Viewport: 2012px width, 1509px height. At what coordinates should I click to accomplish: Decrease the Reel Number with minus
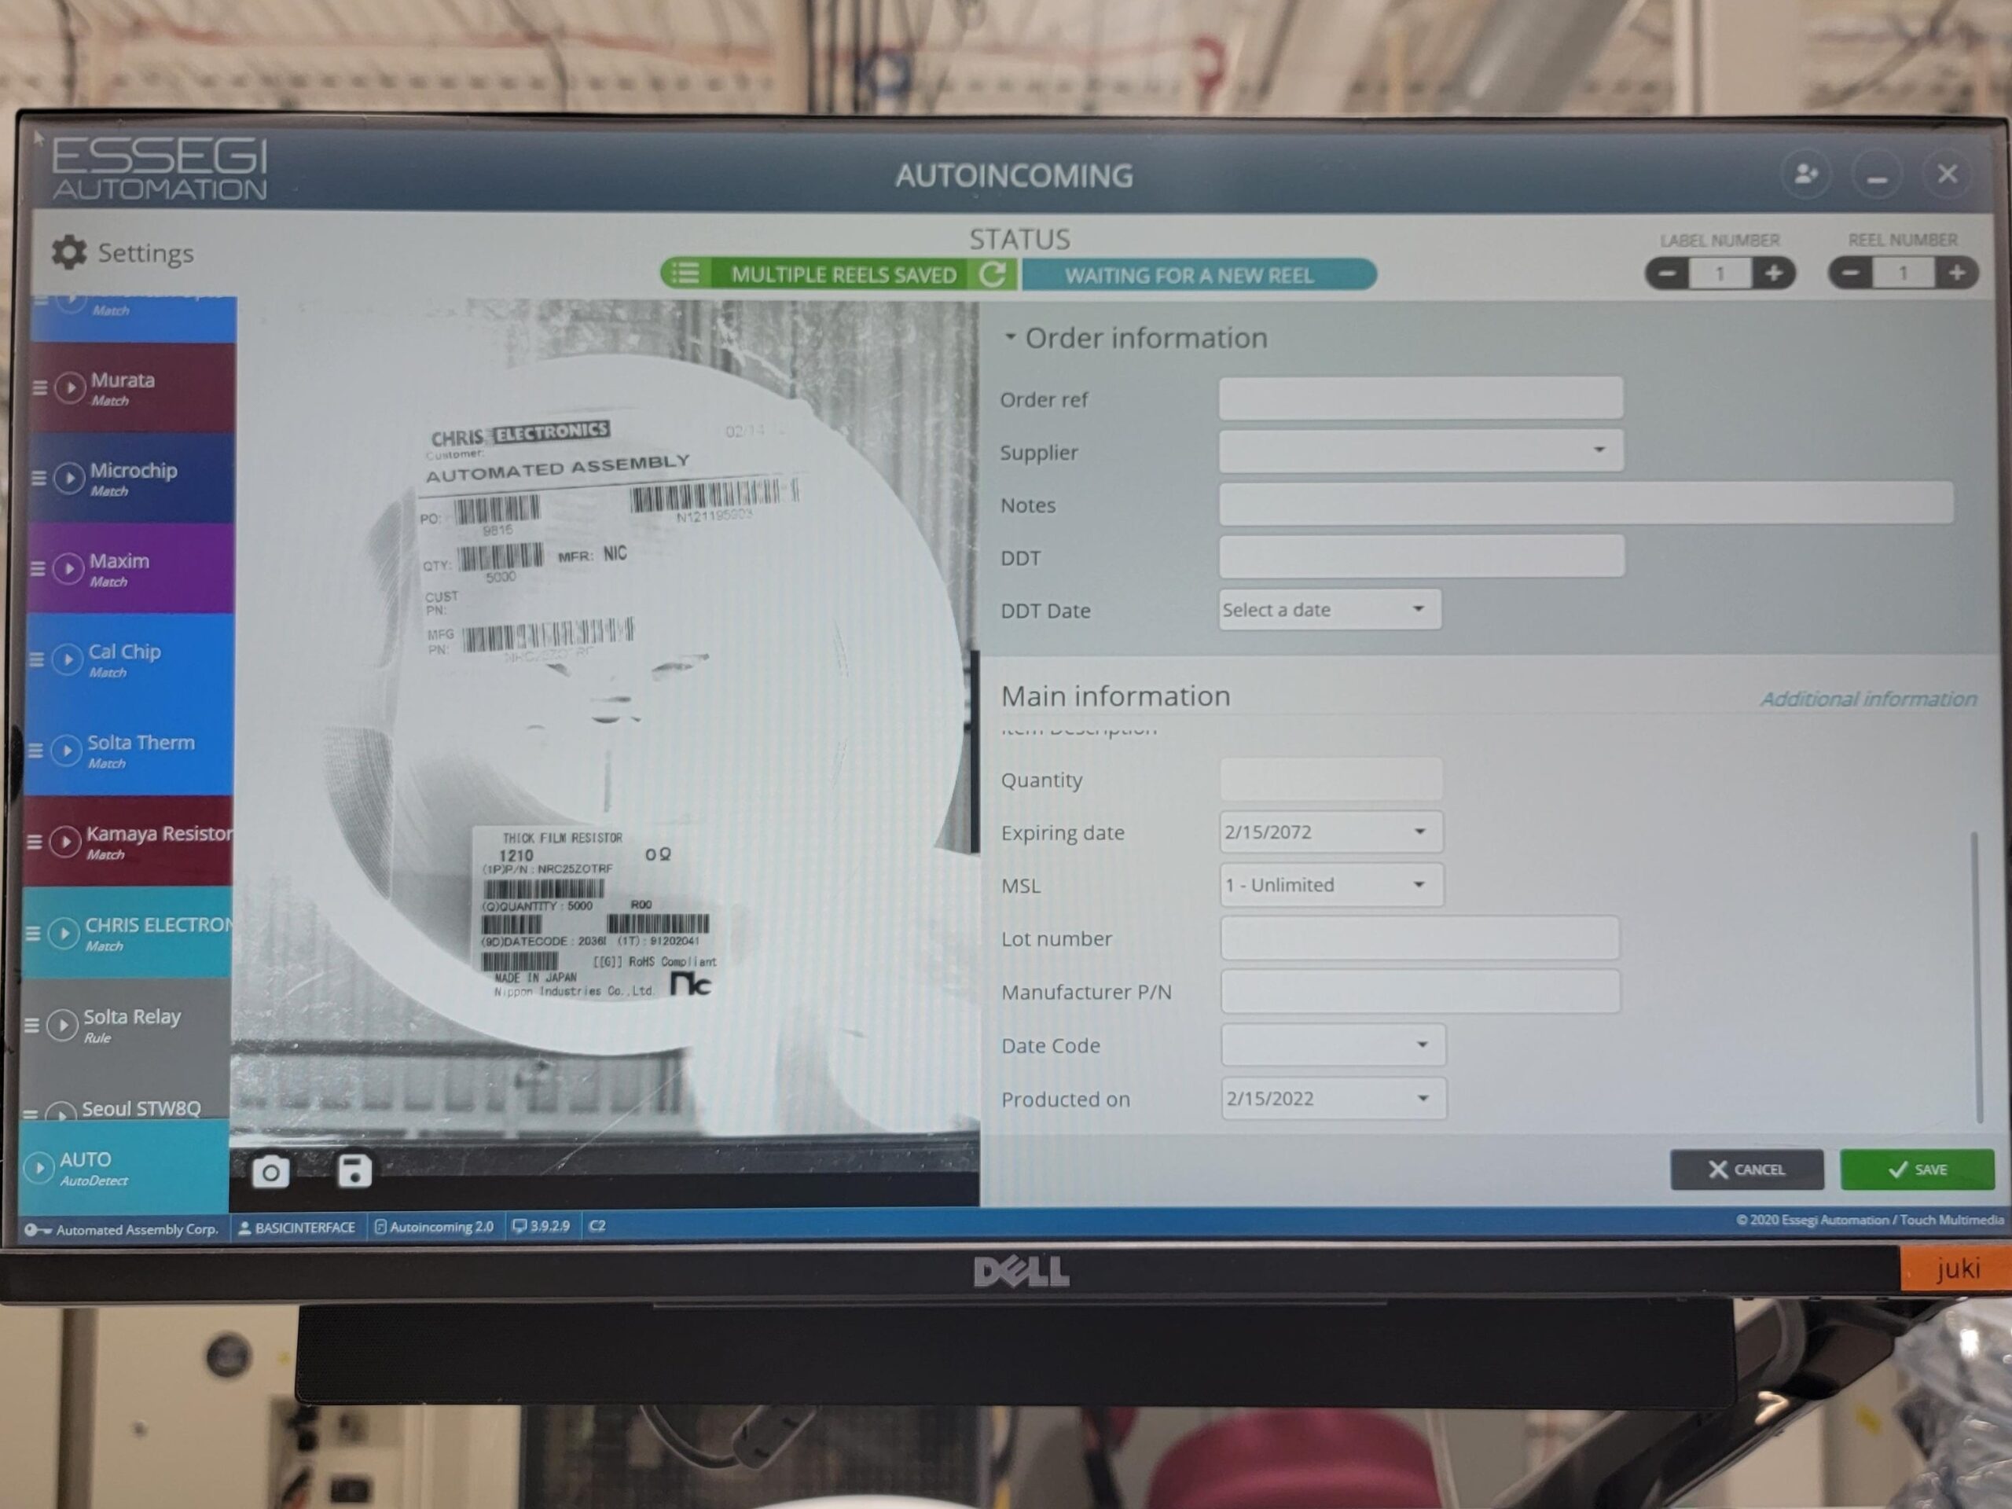coord(1850,273)
